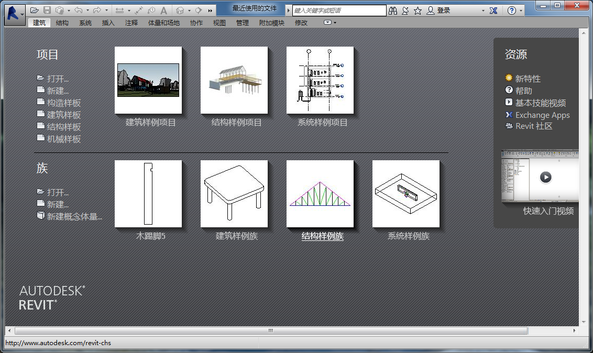Click the Exchange Apps X icon in title bar
593x353 pixels.
point(493,10)
